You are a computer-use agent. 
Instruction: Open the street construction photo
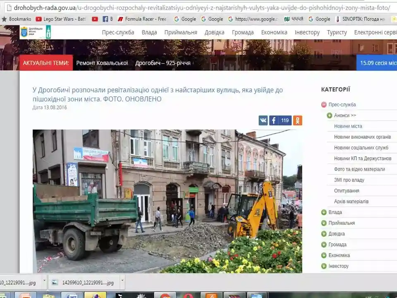[167, 201]
